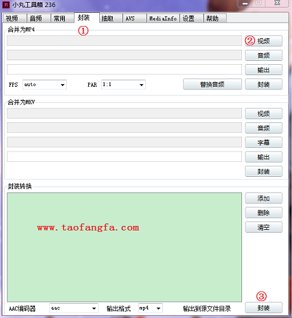Click the 音频 button in 合并为MKV
The height and width of the screenshot is (318, 292).
[263, 128]
